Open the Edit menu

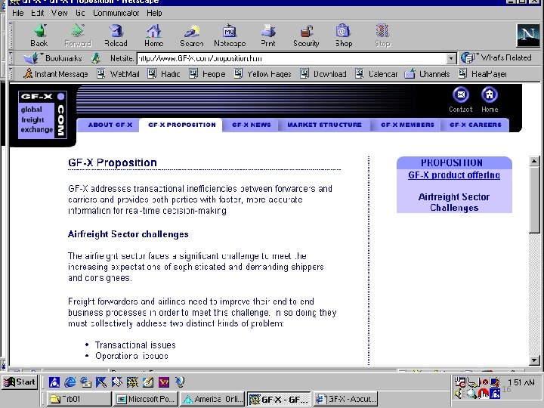pos(38,13)
